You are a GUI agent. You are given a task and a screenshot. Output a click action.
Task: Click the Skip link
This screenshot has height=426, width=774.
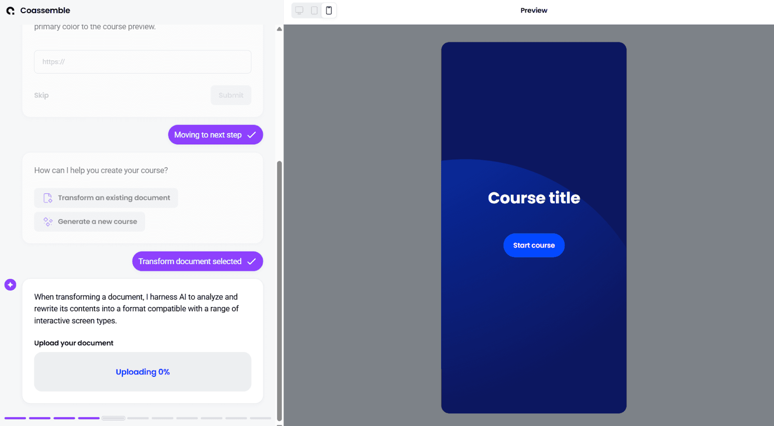click(x=42, y=95)
